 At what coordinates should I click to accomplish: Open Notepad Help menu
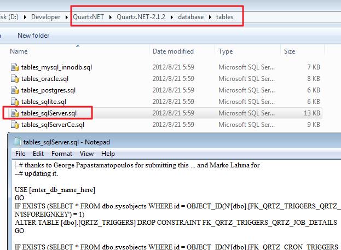coord(108,154)
